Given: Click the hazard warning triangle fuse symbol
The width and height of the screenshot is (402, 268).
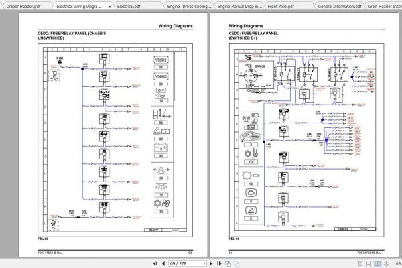Looking at the screenshot, I should click(161, 170).
